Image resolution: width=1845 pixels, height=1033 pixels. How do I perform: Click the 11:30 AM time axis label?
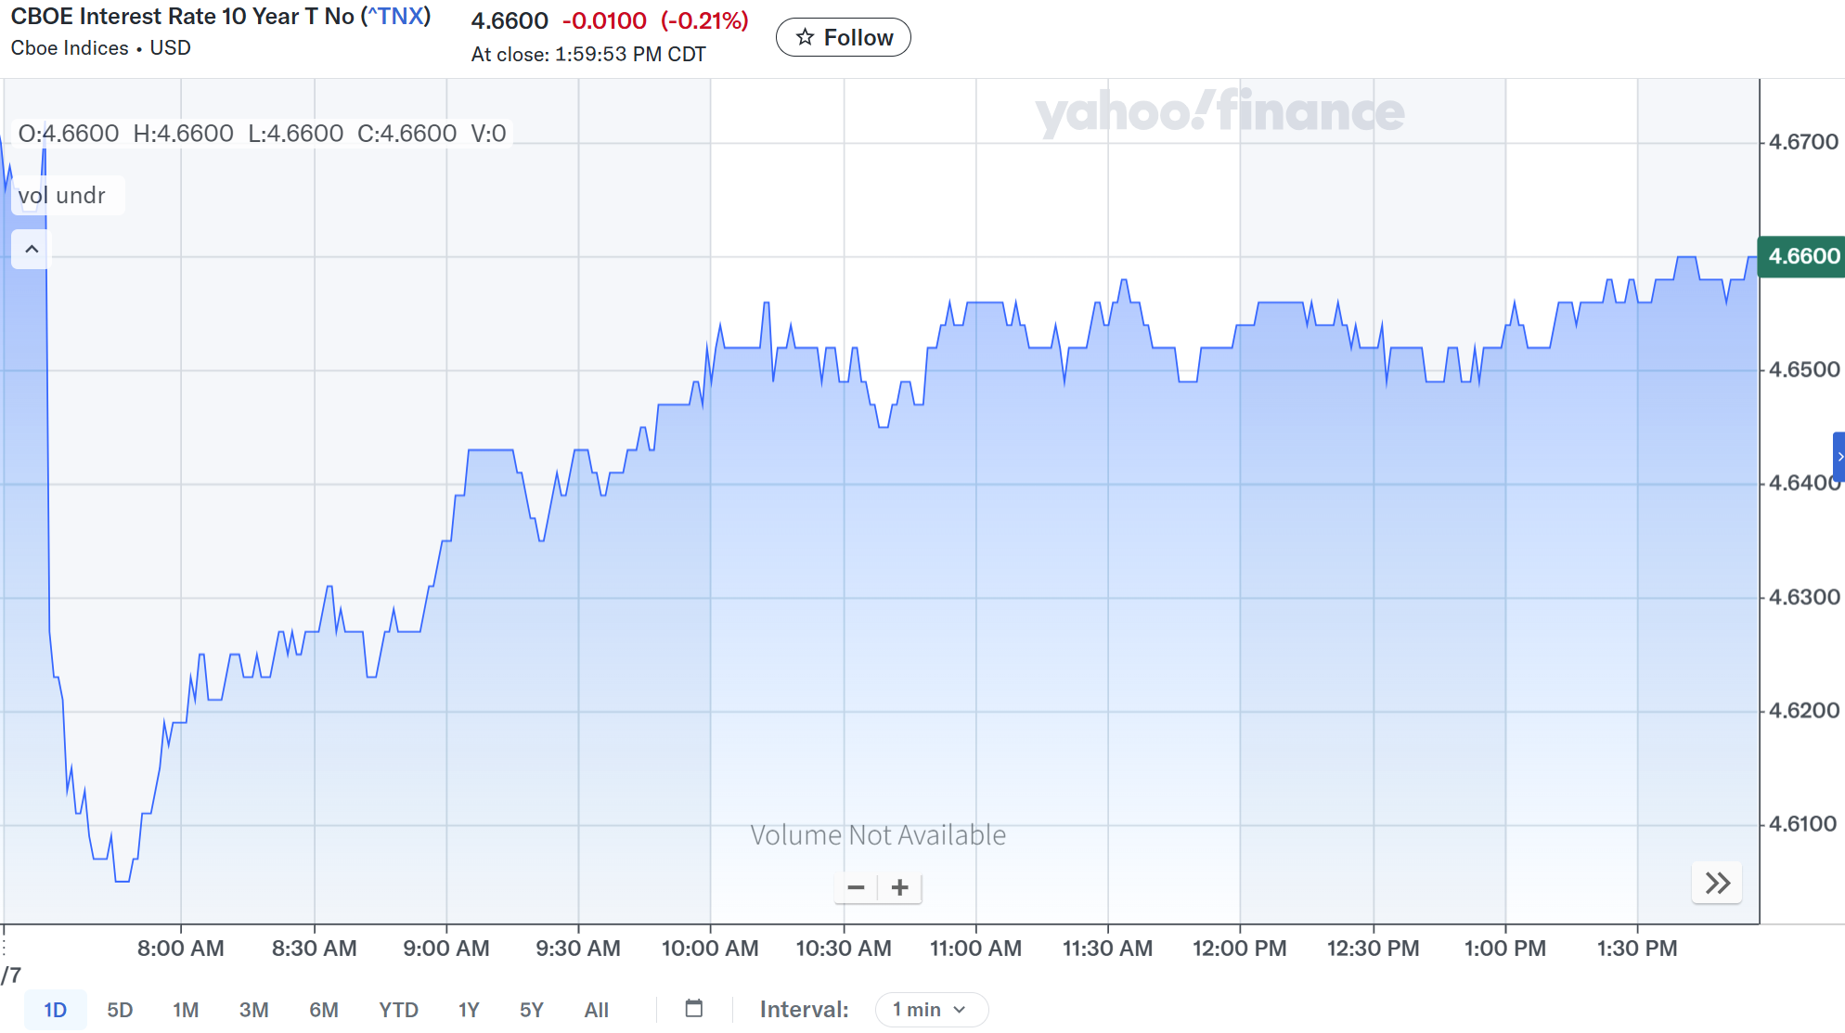[1108, 949]
